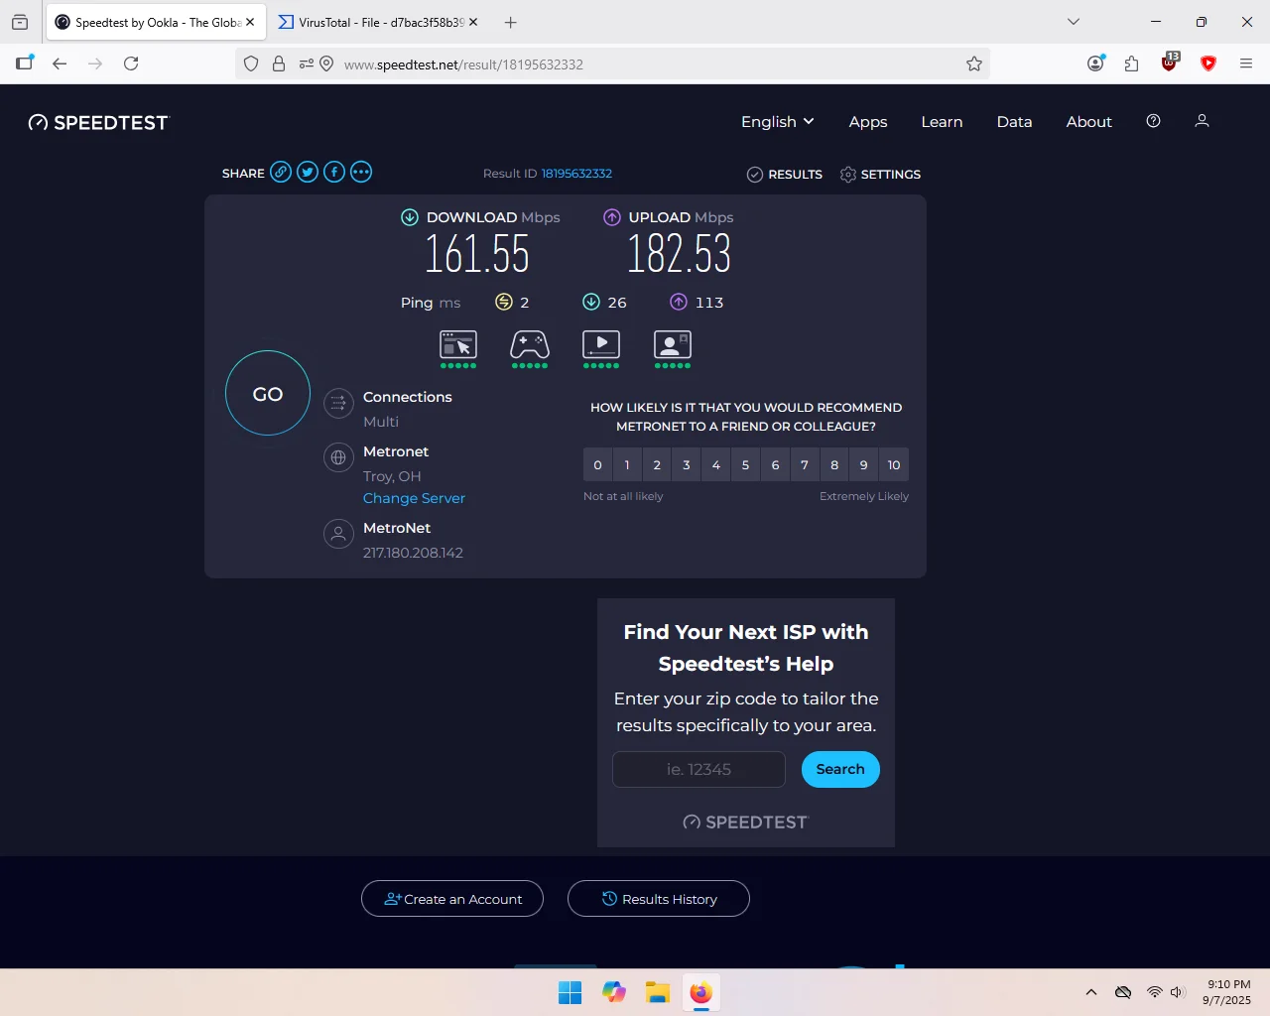1270x1016 pixels.
Task: Open the English language dropdown
Action: click(x=778, y=122)
